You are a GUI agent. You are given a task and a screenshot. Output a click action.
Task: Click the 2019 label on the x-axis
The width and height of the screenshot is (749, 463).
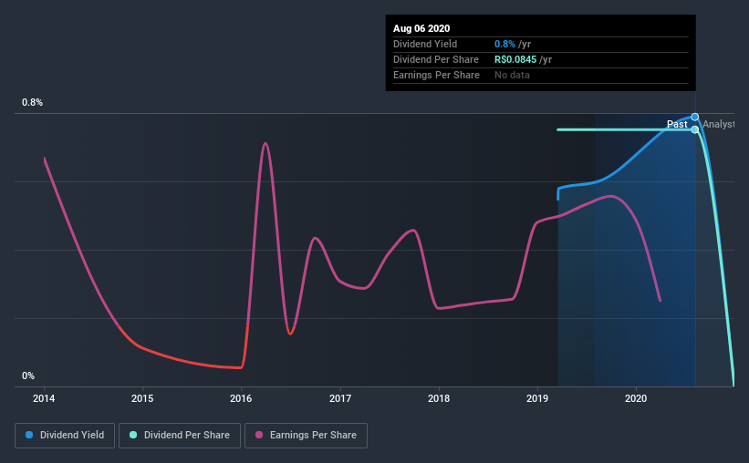[537, 398]
